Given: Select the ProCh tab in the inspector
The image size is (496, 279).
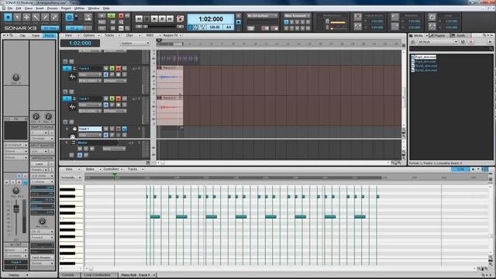Looking at the screenshot, I should (49, 36).
